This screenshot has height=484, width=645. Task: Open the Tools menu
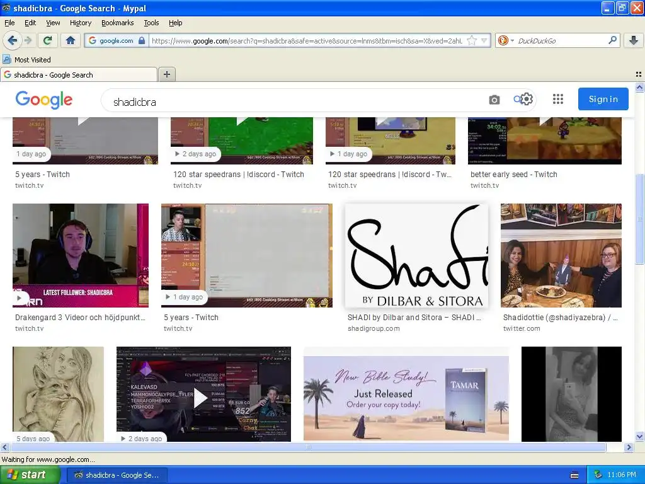pos(151,23)
